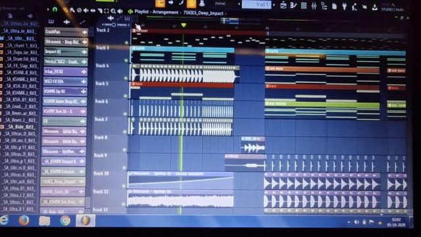Screen dimensions: 421x237
Task: Open the Piano roll view toolbar icon
Action: (293, 5)
